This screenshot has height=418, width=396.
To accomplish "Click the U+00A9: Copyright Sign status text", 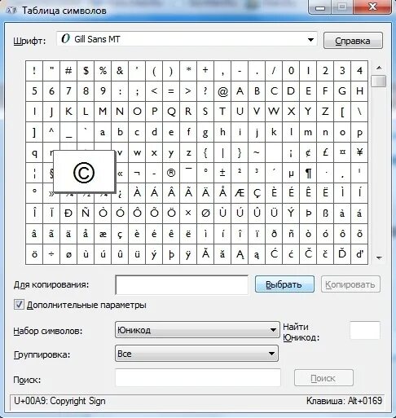I will tap(59, 401).
